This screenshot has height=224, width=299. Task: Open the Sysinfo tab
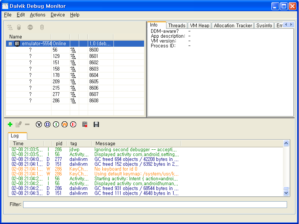coord(264,25)
